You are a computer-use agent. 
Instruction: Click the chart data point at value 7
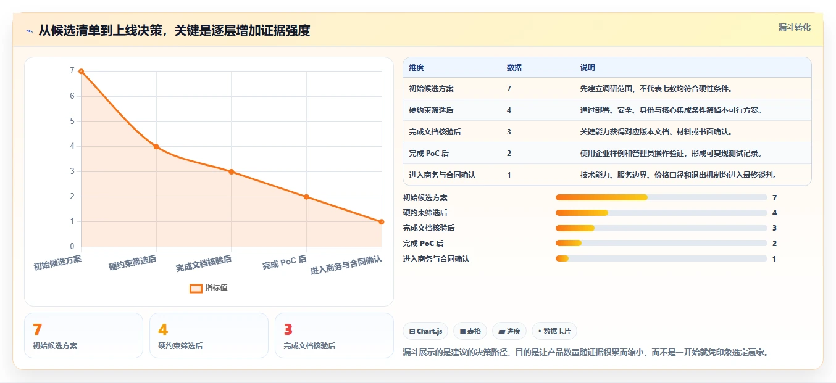tap(81, 72)
